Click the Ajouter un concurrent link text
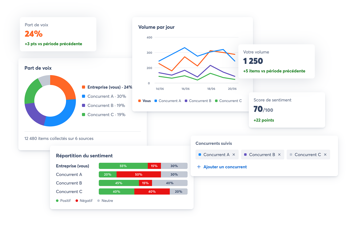 [225, 167]
